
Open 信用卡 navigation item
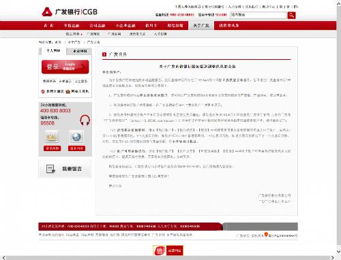point(151,25)
